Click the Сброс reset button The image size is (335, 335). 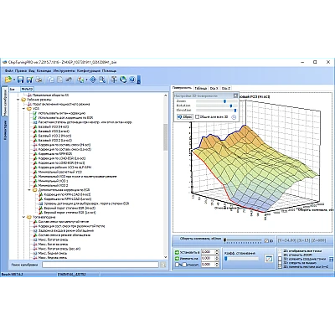coord(185,117)
